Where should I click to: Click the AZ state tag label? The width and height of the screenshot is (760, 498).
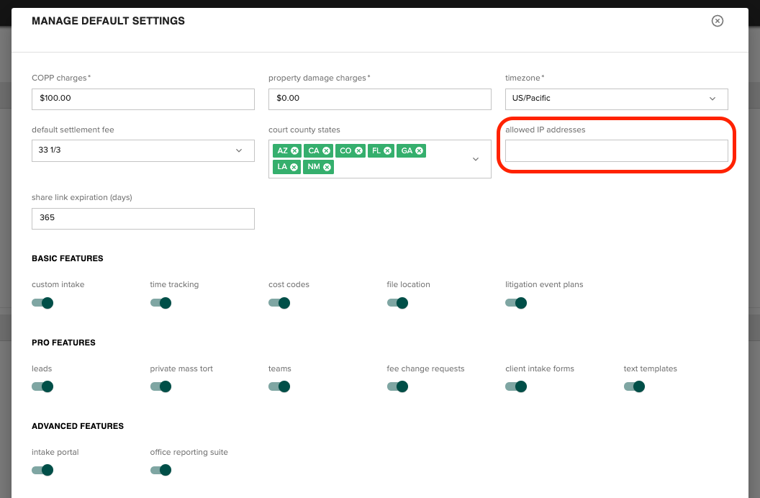(282, 150)
